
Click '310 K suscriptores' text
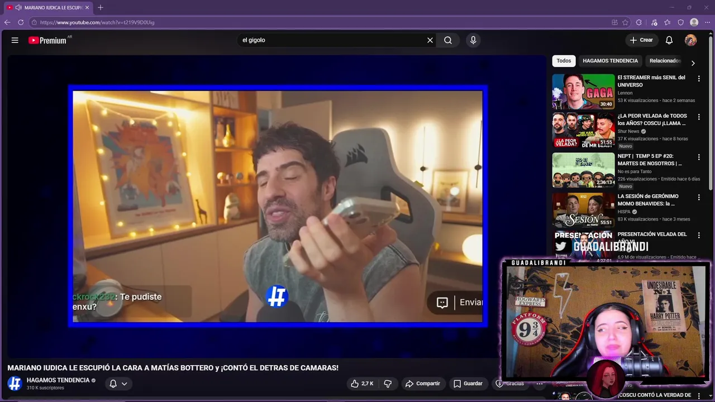(x=45, y=388)
